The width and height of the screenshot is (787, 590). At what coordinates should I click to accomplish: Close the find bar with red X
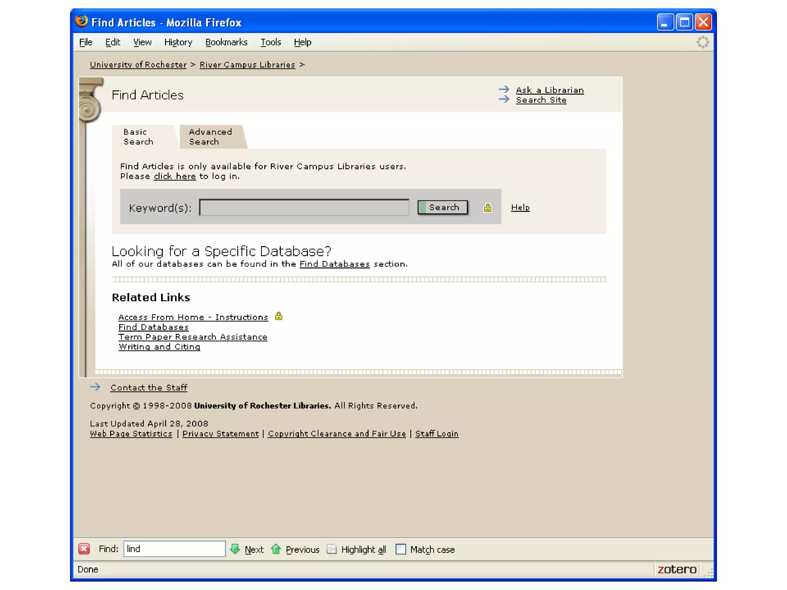[x=84, y=549]
